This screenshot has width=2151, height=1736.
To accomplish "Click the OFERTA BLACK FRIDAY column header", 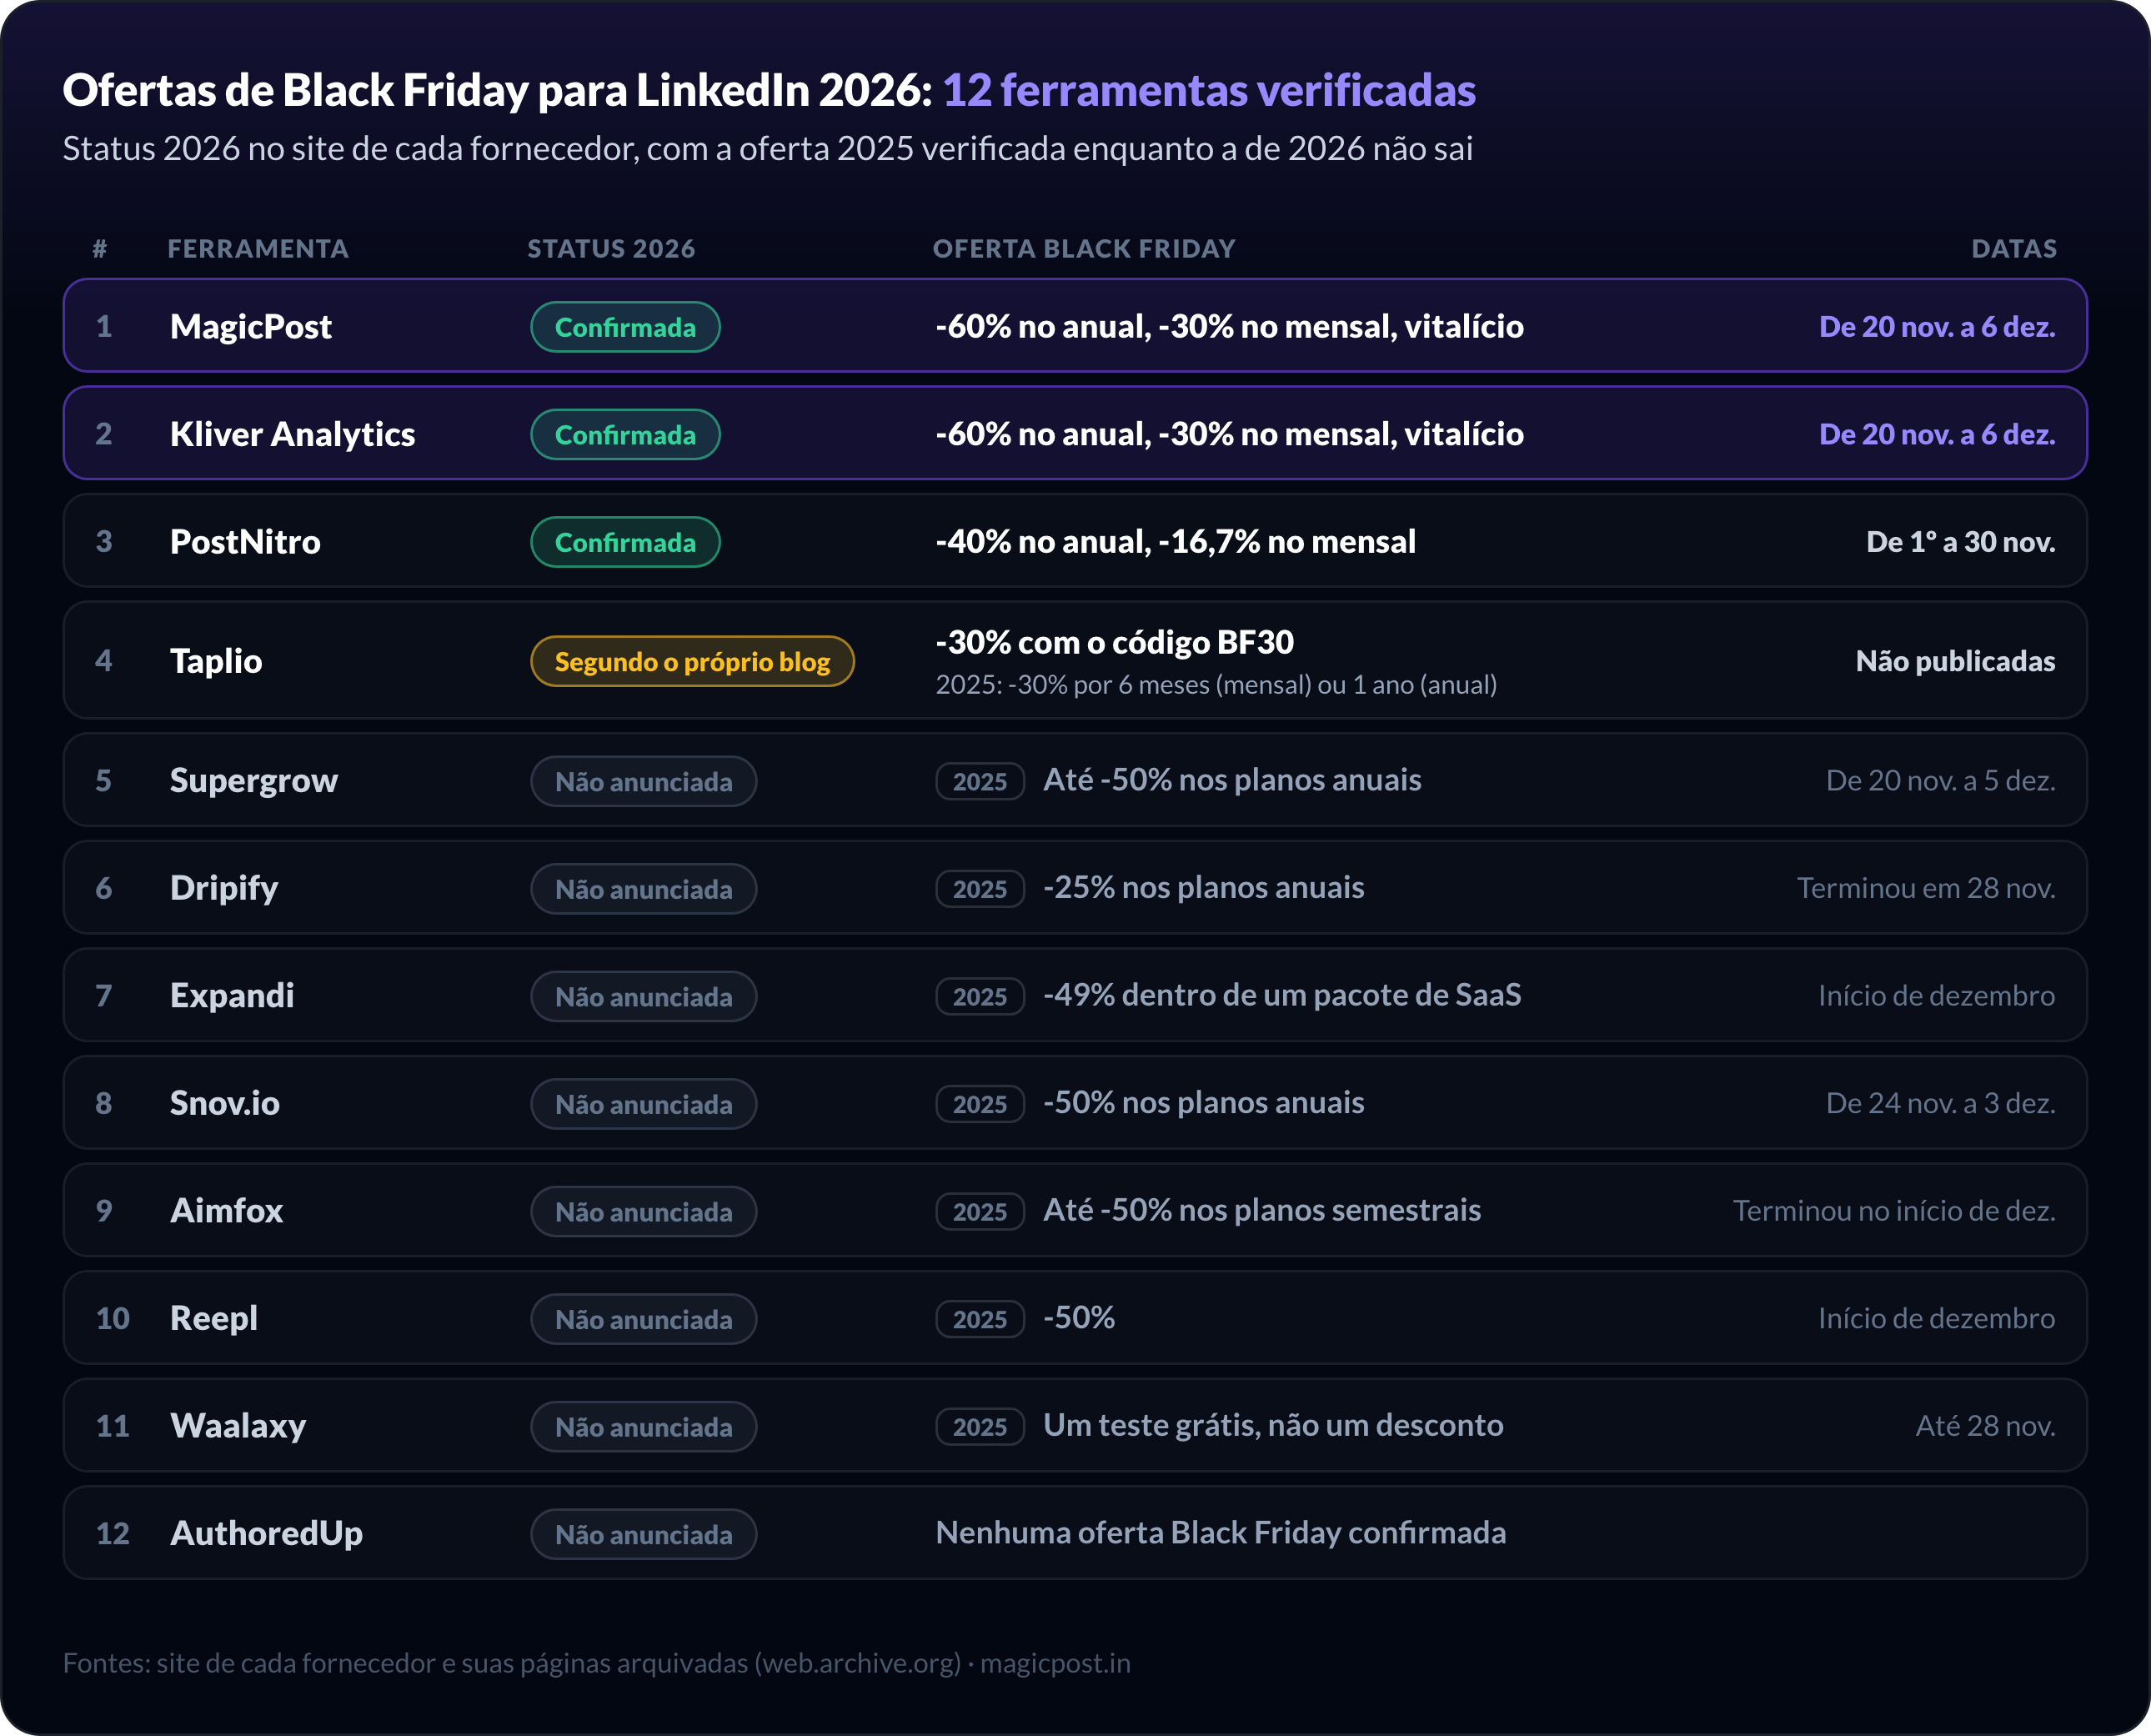I will (x=1084, y=249).
